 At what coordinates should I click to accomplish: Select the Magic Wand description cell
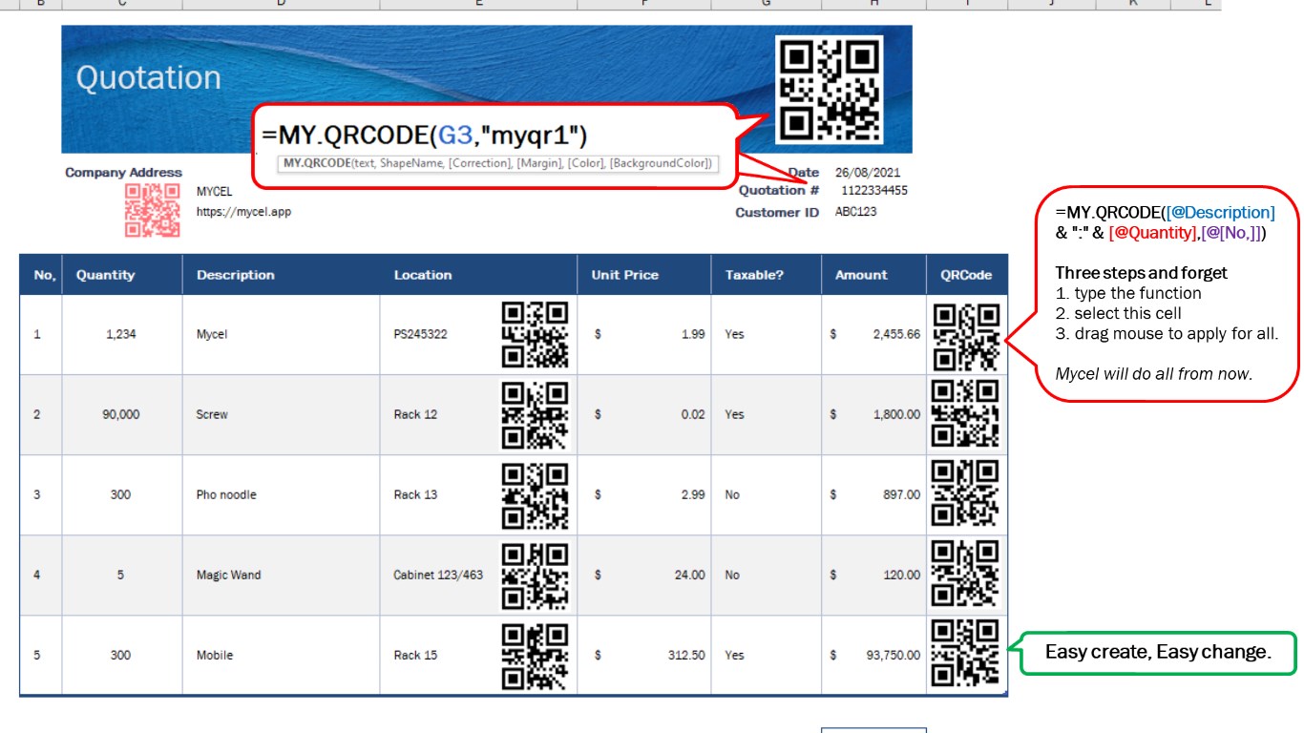[281, 576]
